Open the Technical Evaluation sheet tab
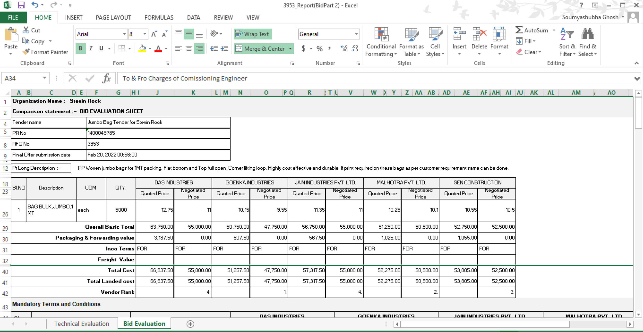The image size is (643, 332). pos(82,324)
